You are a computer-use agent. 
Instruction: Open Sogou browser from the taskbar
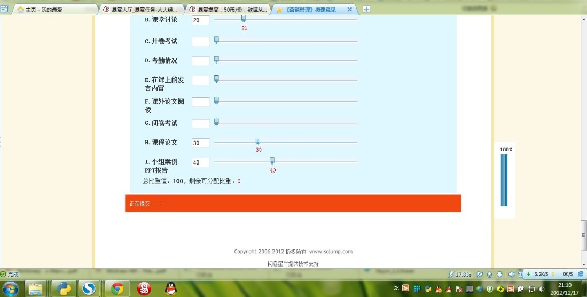(x=89, y=289)
